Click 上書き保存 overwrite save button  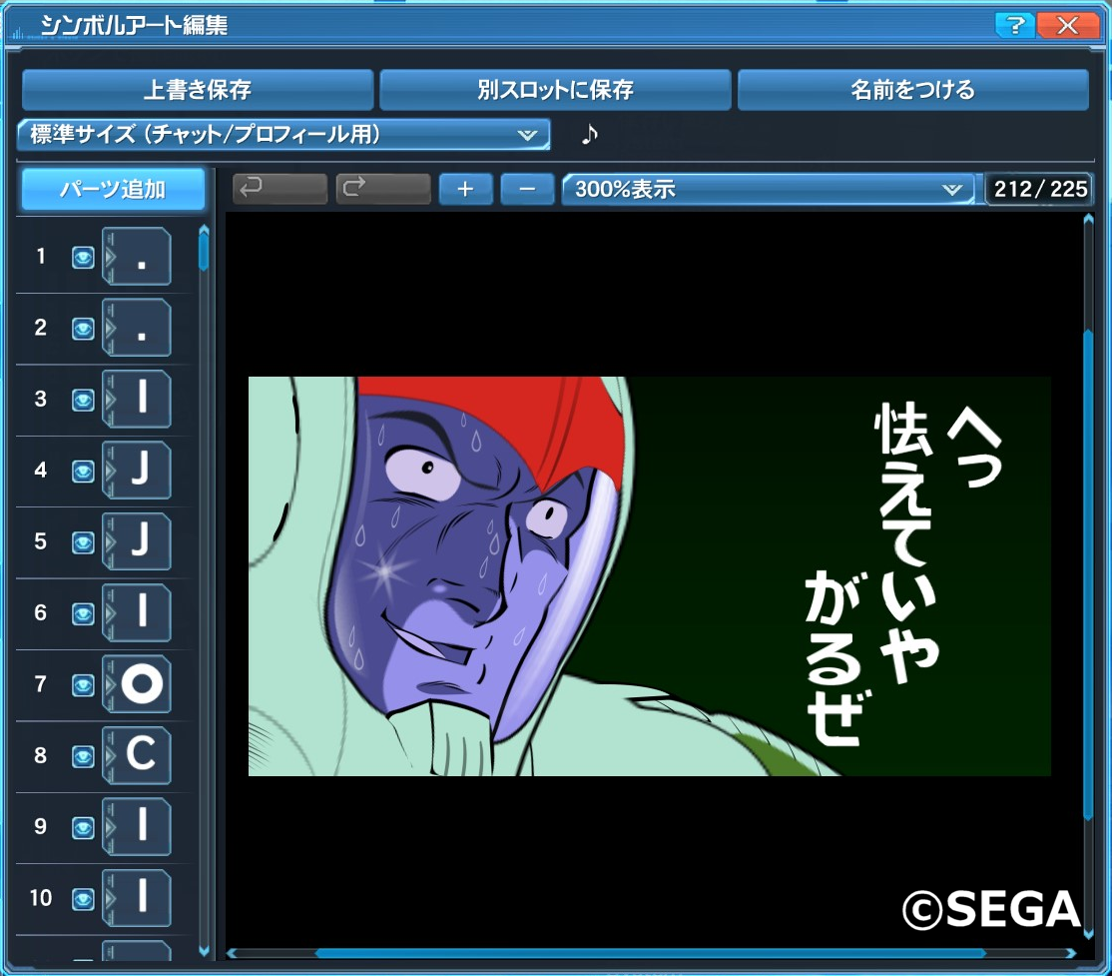coord(198,90)
